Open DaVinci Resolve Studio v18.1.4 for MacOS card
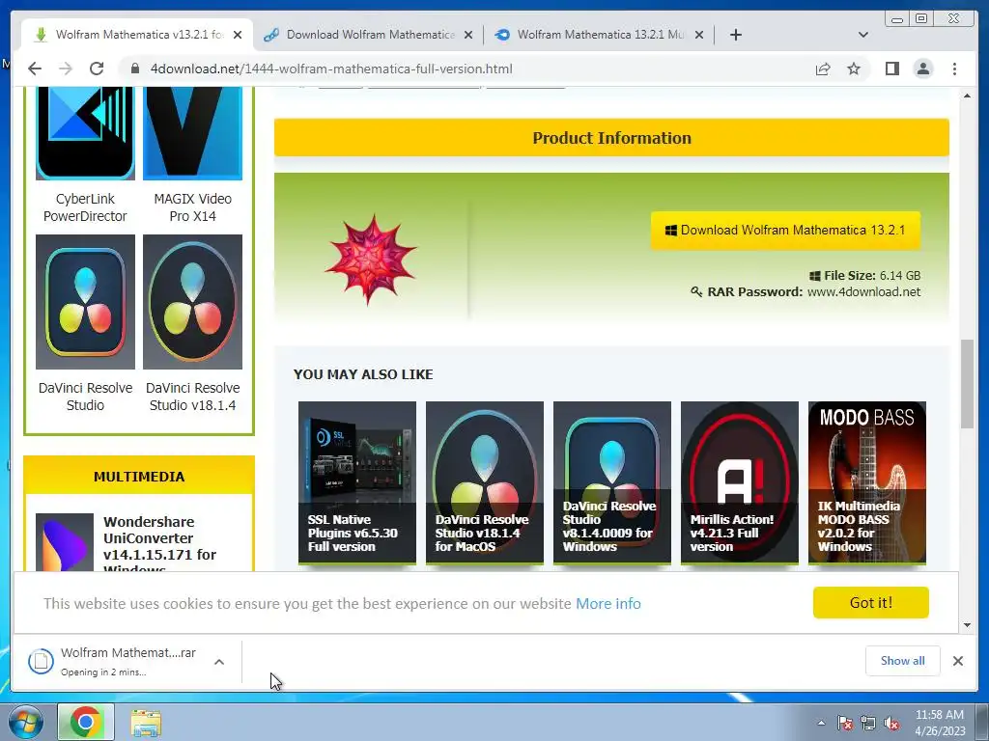This screenshot has width=989, height=741. [x=485, y=482]
